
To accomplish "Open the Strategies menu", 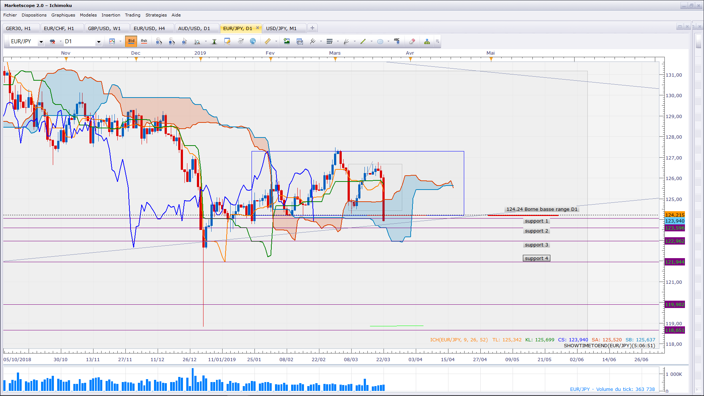I will click(x=156, y=15).
